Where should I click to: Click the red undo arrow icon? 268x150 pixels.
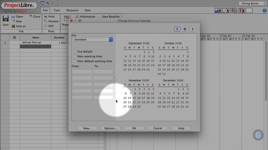tap(47, 3)
